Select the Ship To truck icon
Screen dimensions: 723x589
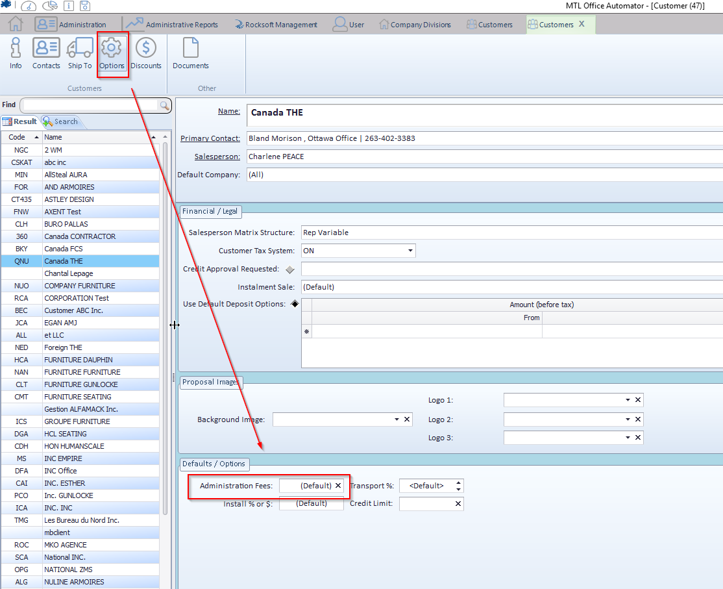[80, 53]
